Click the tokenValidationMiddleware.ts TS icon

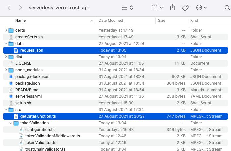[21, 136]
